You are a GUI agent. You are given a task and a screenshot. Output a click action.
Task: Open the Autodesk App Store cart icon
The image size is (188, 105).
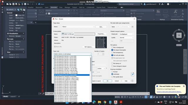coord(160,4)
